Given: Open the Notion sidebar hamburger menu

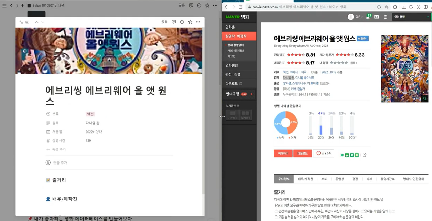Looking at the screenshot, I should tap(4, 6).
